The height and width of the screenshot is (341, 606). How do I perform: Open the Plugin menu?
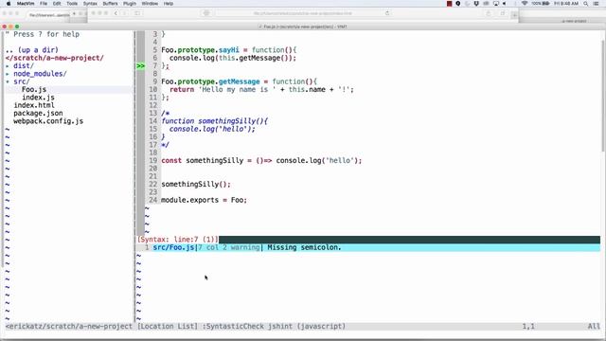[x=130, y=4]
